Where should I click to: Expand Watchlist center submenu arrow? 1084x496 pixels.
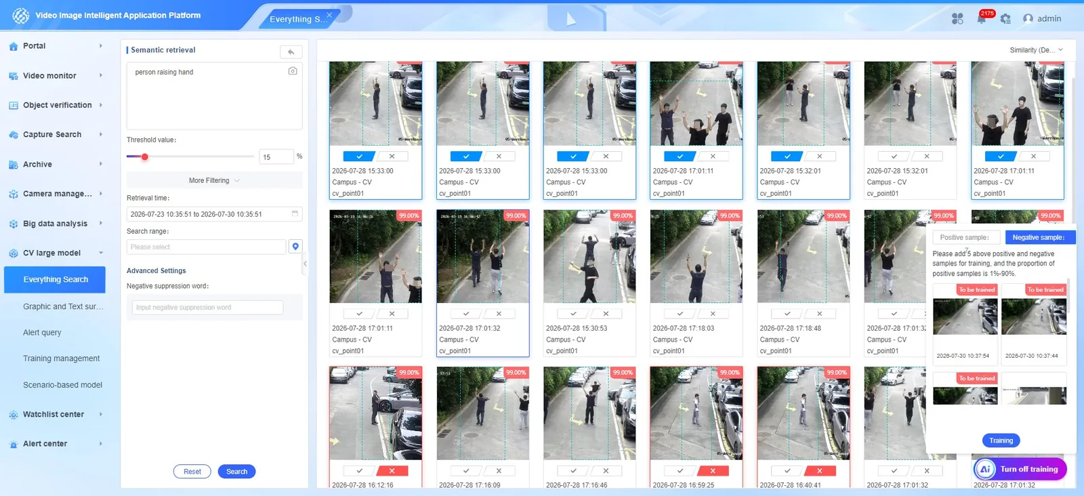[101, 414]
